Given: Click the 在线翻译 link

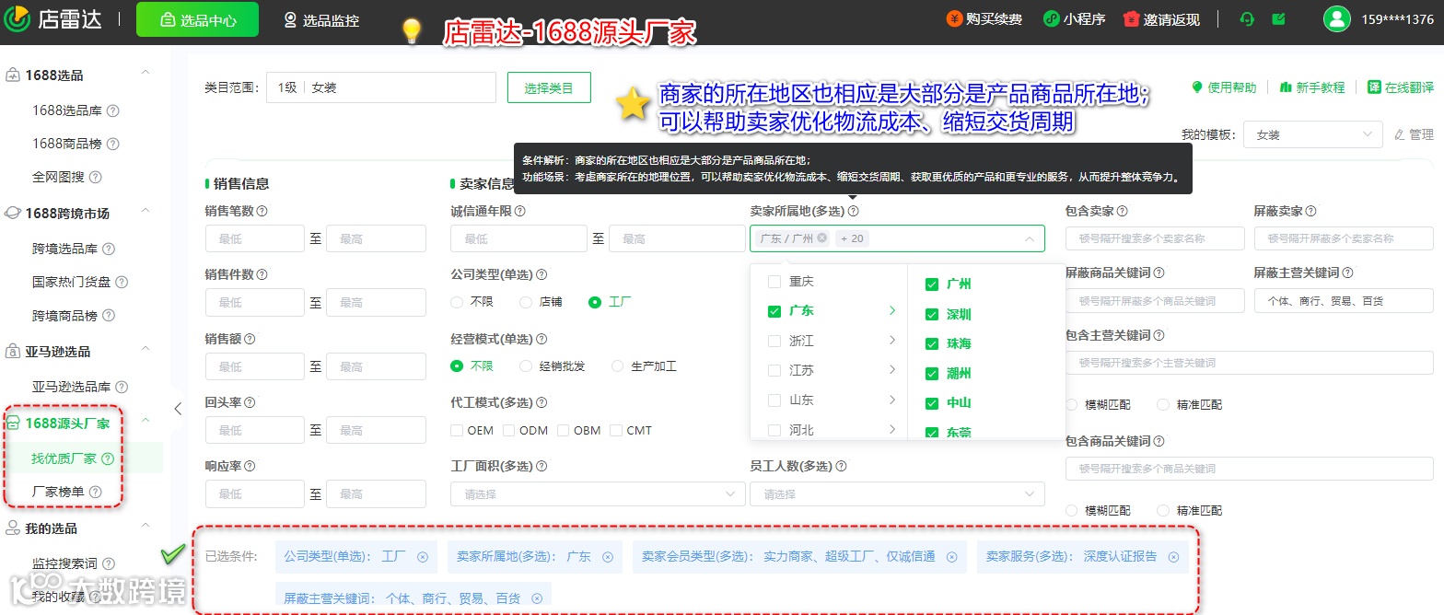Looking at the screenshot, I should [1401, 87].
